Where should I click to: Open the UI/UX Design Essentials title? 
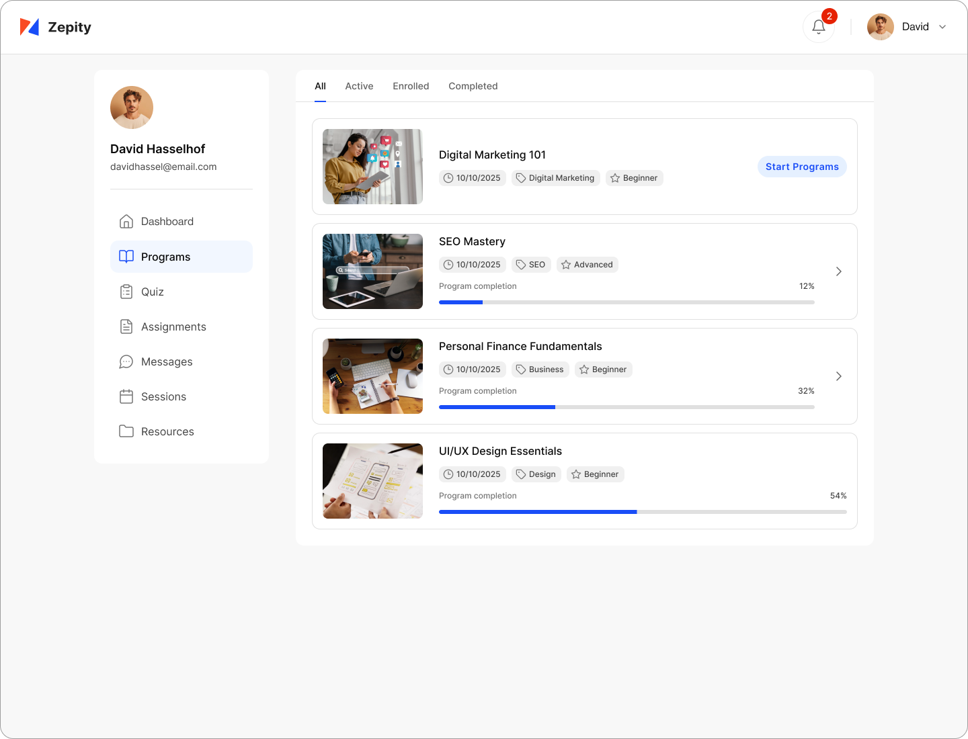(500, 451)
